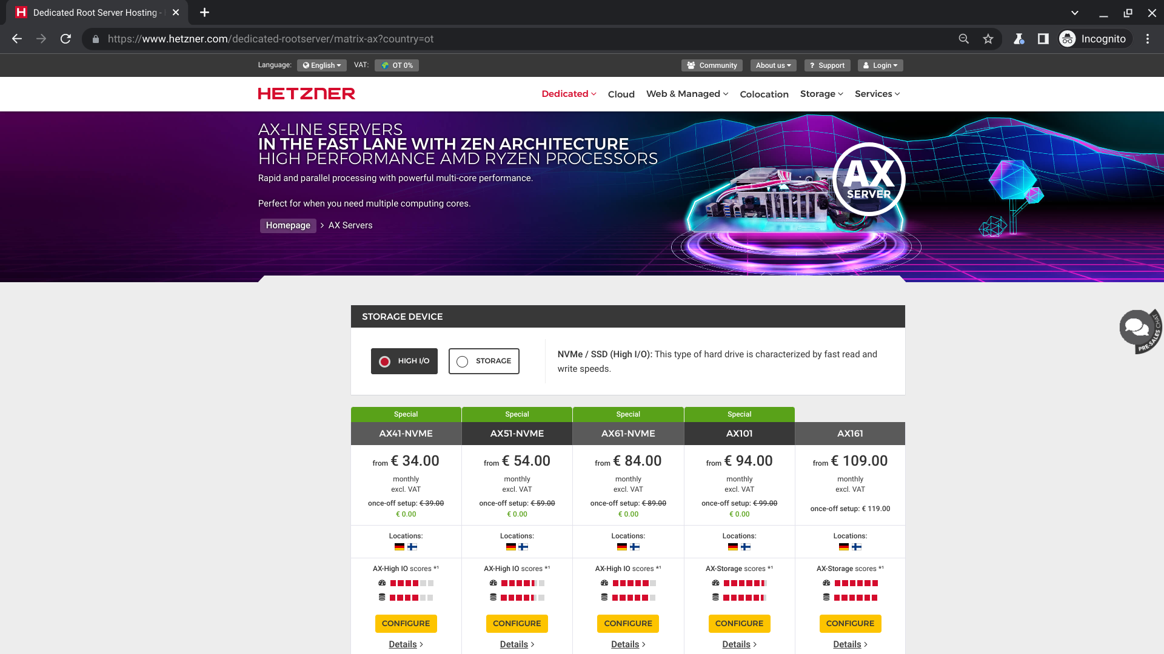1164x654 pixels.
Task: Configure the AX41-NVME server
Action: [406, 624]
